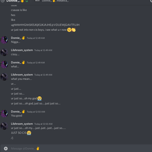Click the @ icon beside header Donnie_ name

click(3, 1)
